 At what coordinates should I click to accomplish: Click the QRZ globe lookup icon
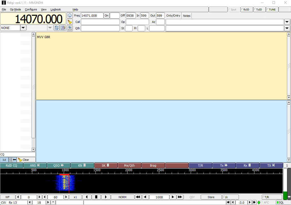[x=70, y=16]
